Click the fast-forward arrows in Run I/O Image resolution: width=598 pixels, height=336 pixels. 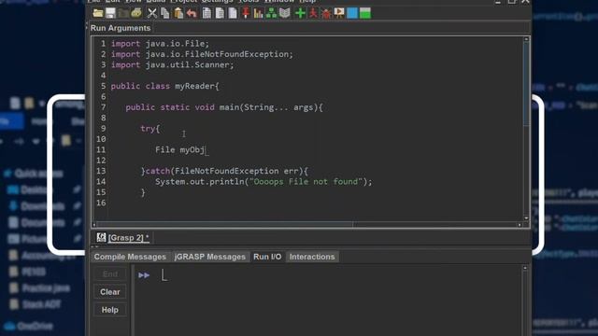point(144,275)
